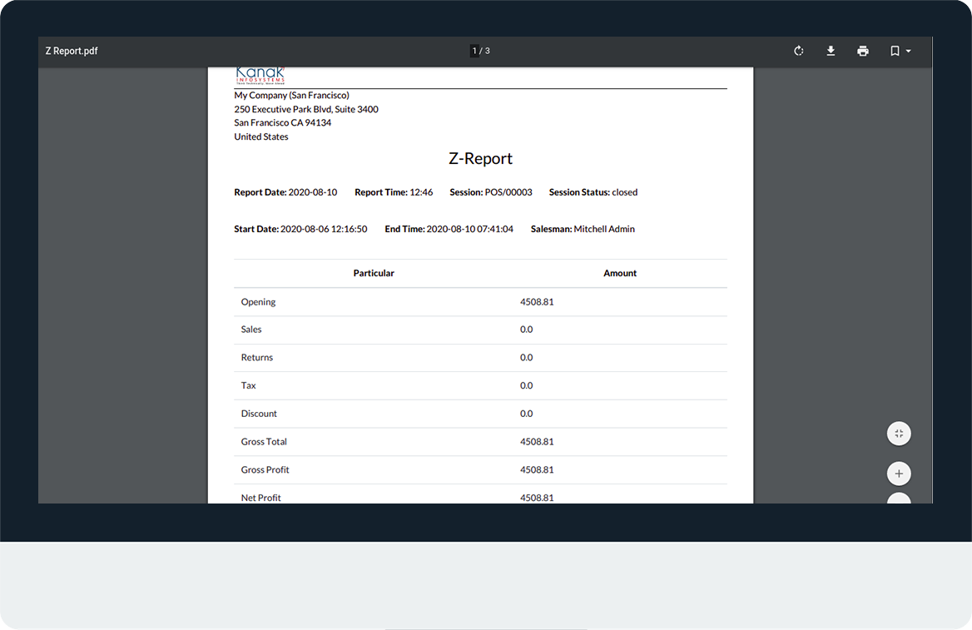Click the Z-Report heading
Screen dimensions: 972x630
(x=480, y=159)
